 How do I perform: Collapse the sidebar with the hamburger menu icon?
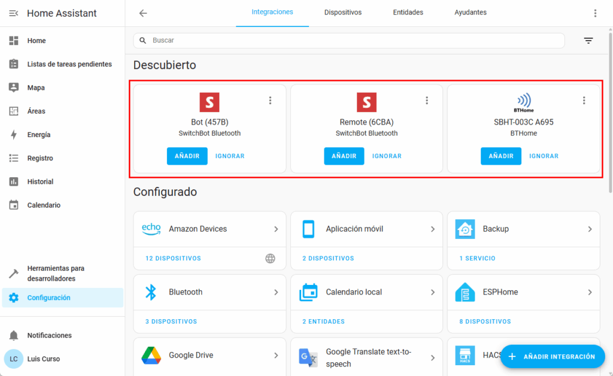tap(14, 13)
